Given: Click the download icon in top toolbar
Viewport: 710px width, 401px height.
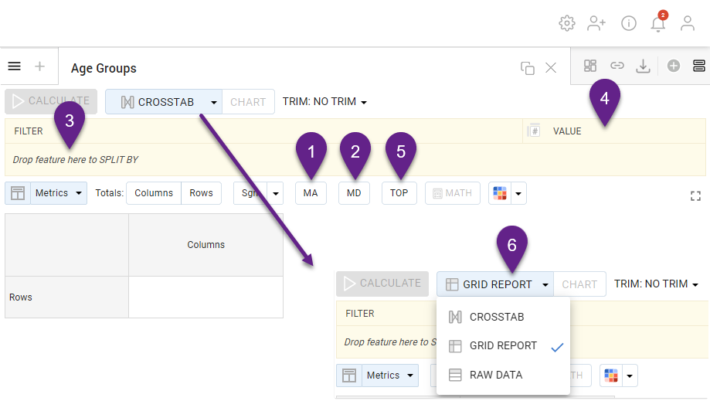Looking at the screenshot, I should click(643, 66).
